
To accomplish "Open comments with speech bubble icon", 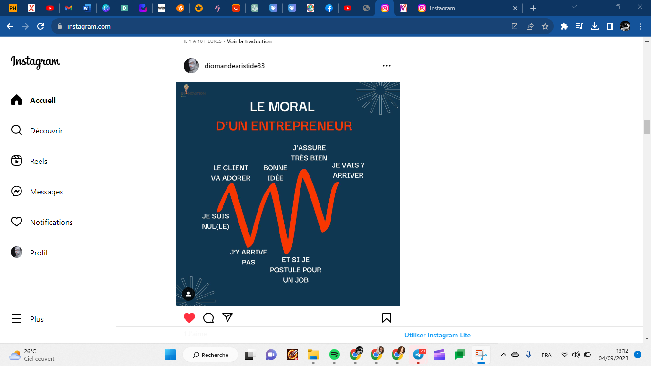I will (x=208, y=318).
